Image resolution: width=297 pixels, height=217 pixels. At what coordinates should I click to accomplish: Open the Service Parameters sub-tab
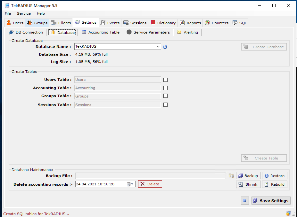pos(148,32)
